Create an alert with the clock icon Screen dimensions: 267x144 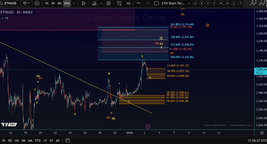click(119, 3)
